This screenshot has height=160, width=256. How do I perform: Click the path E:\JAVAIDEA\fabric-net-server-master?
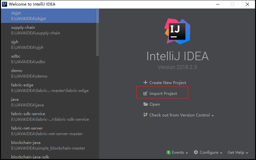(x=47, y=134)
